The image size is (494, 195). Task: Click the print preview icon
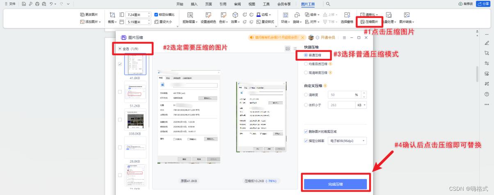[x=44, y=4]
